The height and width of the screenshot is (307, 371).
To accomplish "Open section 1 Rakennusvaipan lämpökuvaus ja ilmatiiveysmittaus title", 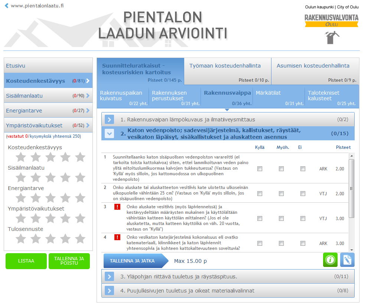I will [188, 120].
